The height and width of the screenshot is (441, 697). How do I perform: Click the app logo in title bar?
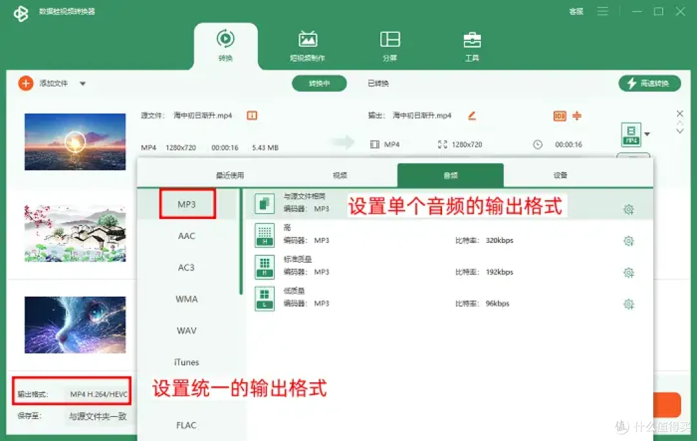click(21, 13)
